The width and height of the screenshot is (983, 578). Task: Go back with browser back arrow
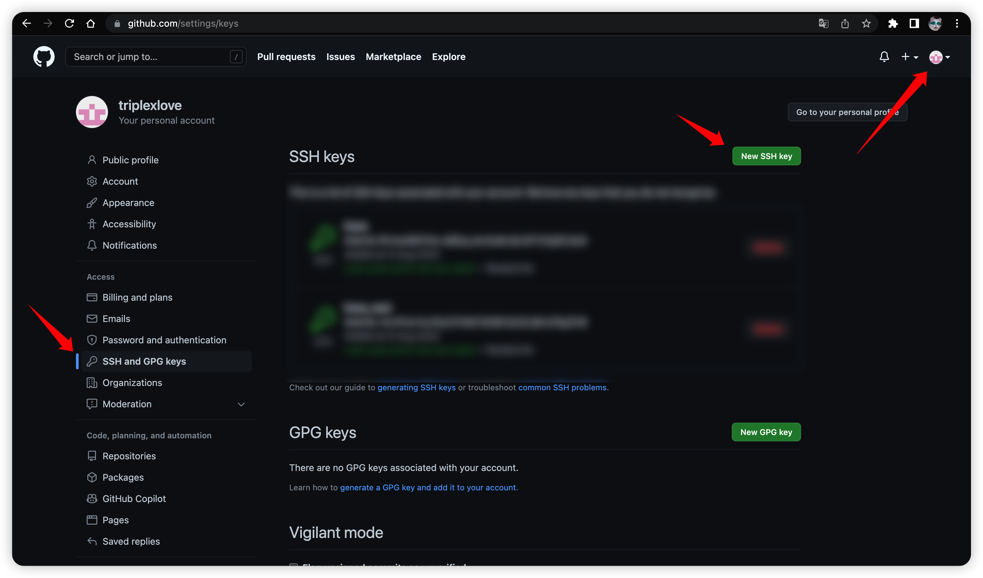point(27,23)
